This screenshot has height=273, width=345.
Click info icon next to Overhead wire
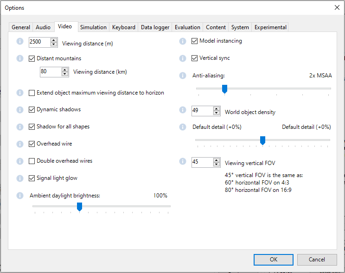pyautogui.click(x=20, y=144)
